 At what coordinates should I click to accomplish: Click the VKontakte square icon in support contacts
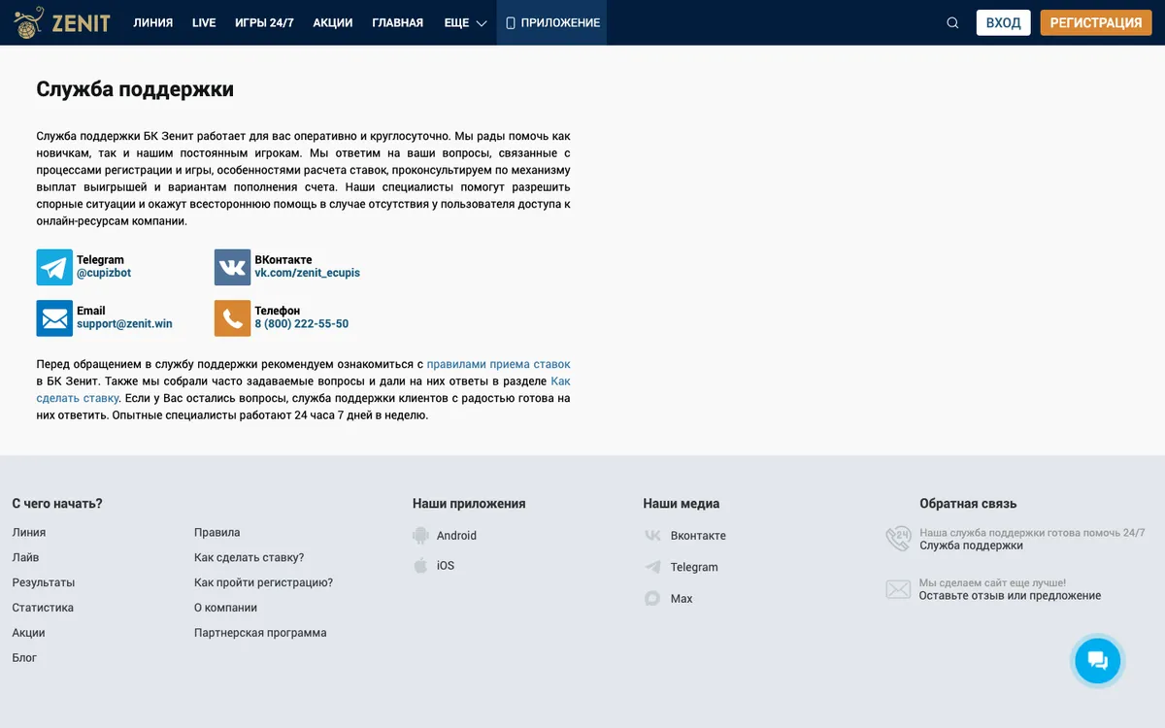pyautogui.click(x=232, y=267)
